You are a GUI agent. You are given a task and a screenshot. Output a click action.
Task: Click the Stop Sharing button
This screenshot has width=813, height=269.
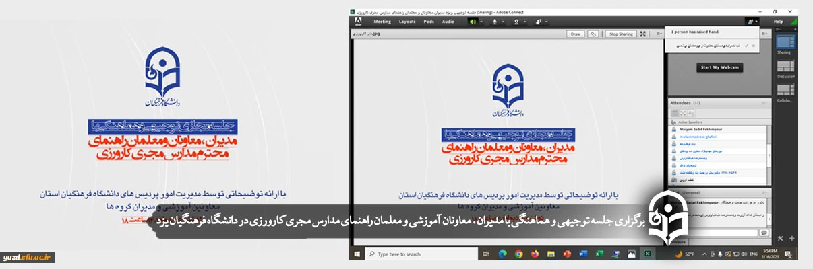click(x=620, y=34)
